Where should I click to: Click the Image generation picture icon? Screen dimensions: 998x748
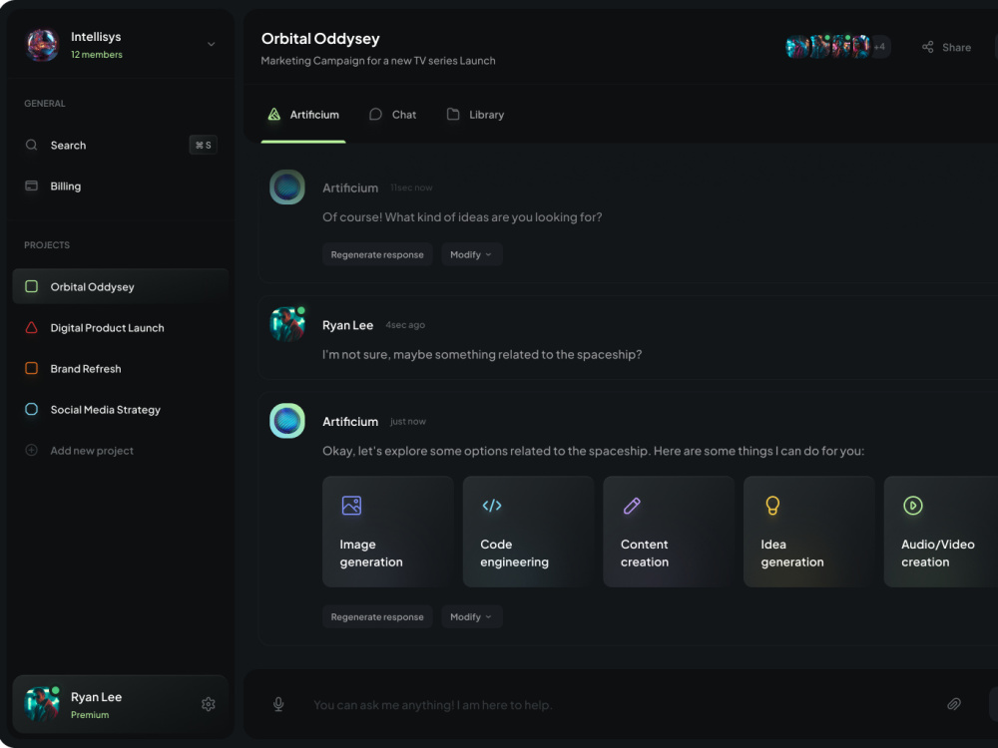pos(351,506)
